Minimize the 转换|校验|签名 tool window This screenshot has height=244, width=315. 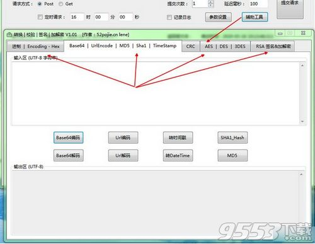point(280,33)
